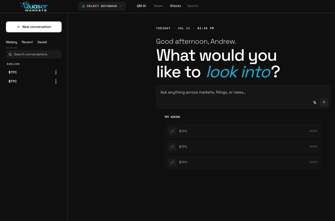Click the TRY ASKING heading
Viewport: 335px width, 221px height.
coord(172,117)
